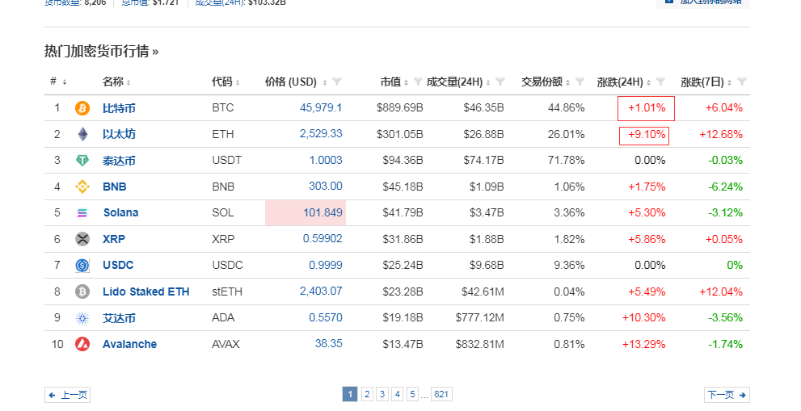Screen dimensions: 801x411
Task: Sort by 交易份额 column arrows
Action: pyautogui.click(x=568, y=82)
